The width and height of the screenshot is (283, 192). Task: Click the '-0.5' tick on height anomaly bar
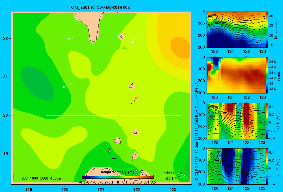coord(82,182)
